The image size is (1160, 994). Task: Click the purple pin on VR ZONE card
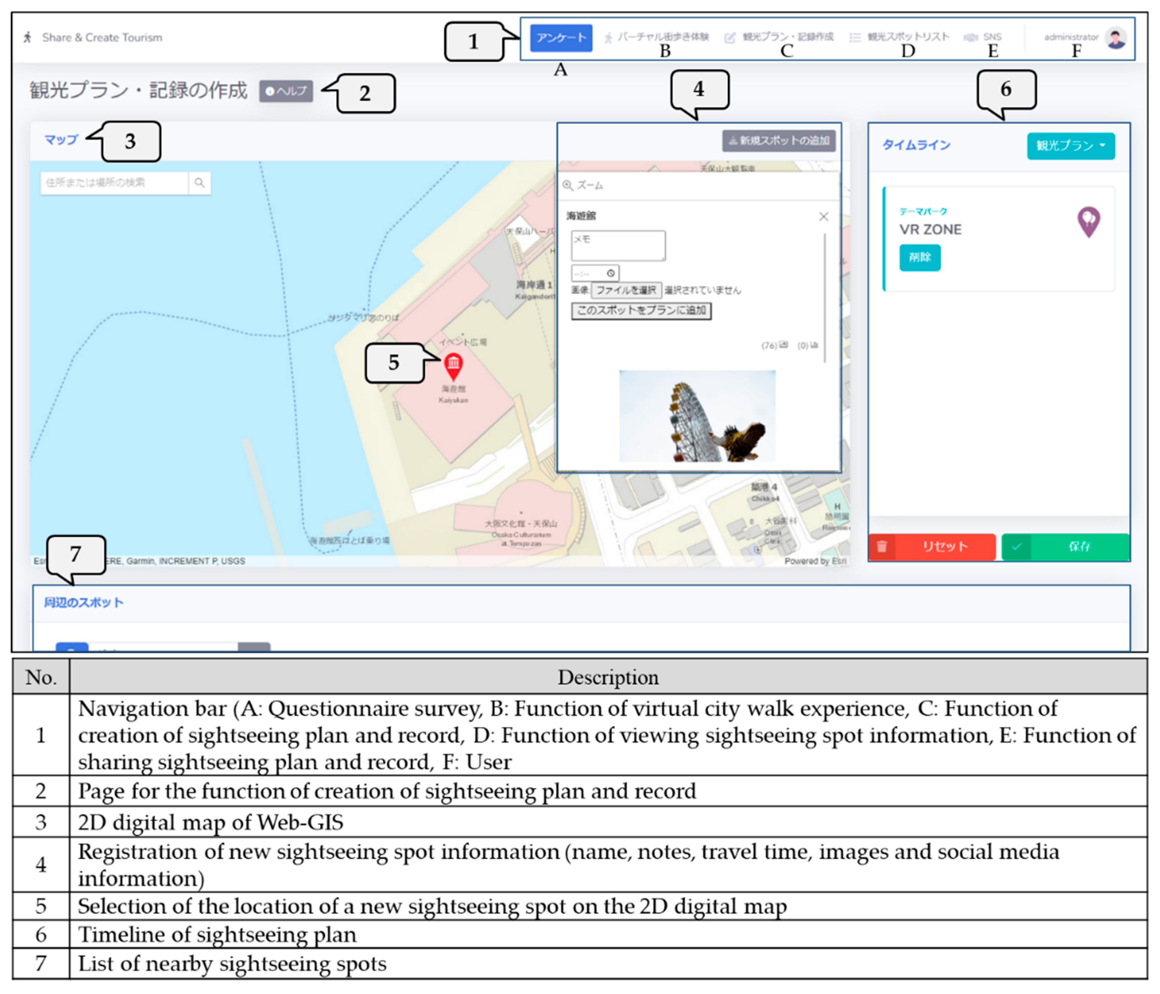pyautogui.click(x=1088, y=222)
